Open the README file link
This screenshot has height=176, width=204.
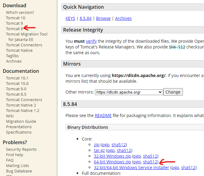(x=103, y=116)
